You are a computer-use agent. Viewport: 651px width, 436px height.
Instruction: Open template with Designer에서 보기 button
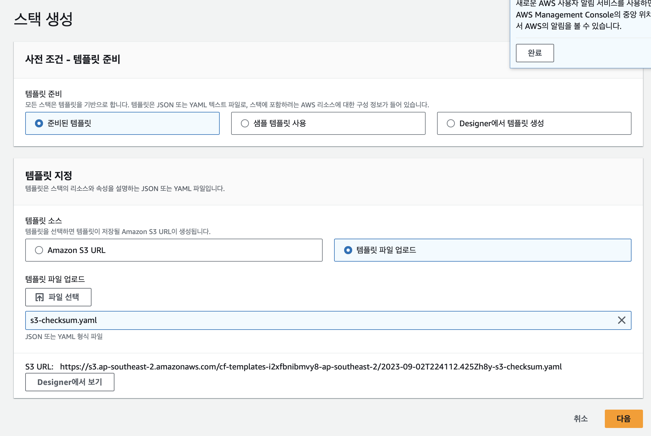[70, 382]
